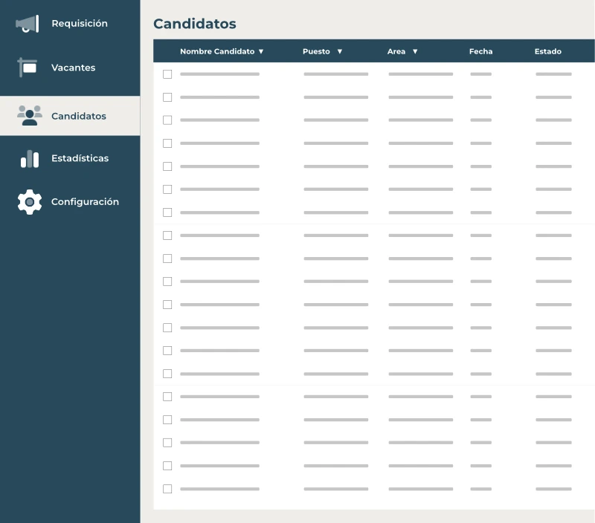Open the Puesto column filter arrow
This screenshot has width=595, height=523.
pos(340,52)
